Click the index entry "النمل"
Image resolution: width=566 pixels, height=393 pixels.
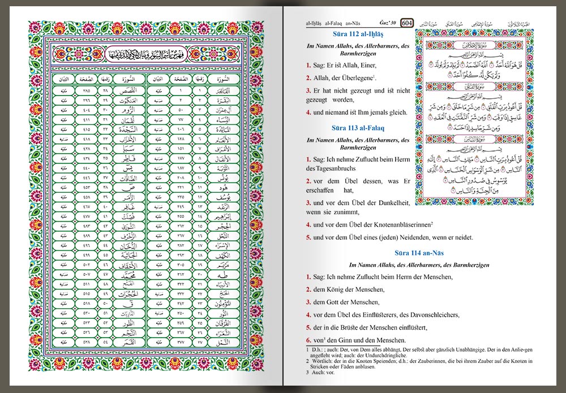[224, 343]
